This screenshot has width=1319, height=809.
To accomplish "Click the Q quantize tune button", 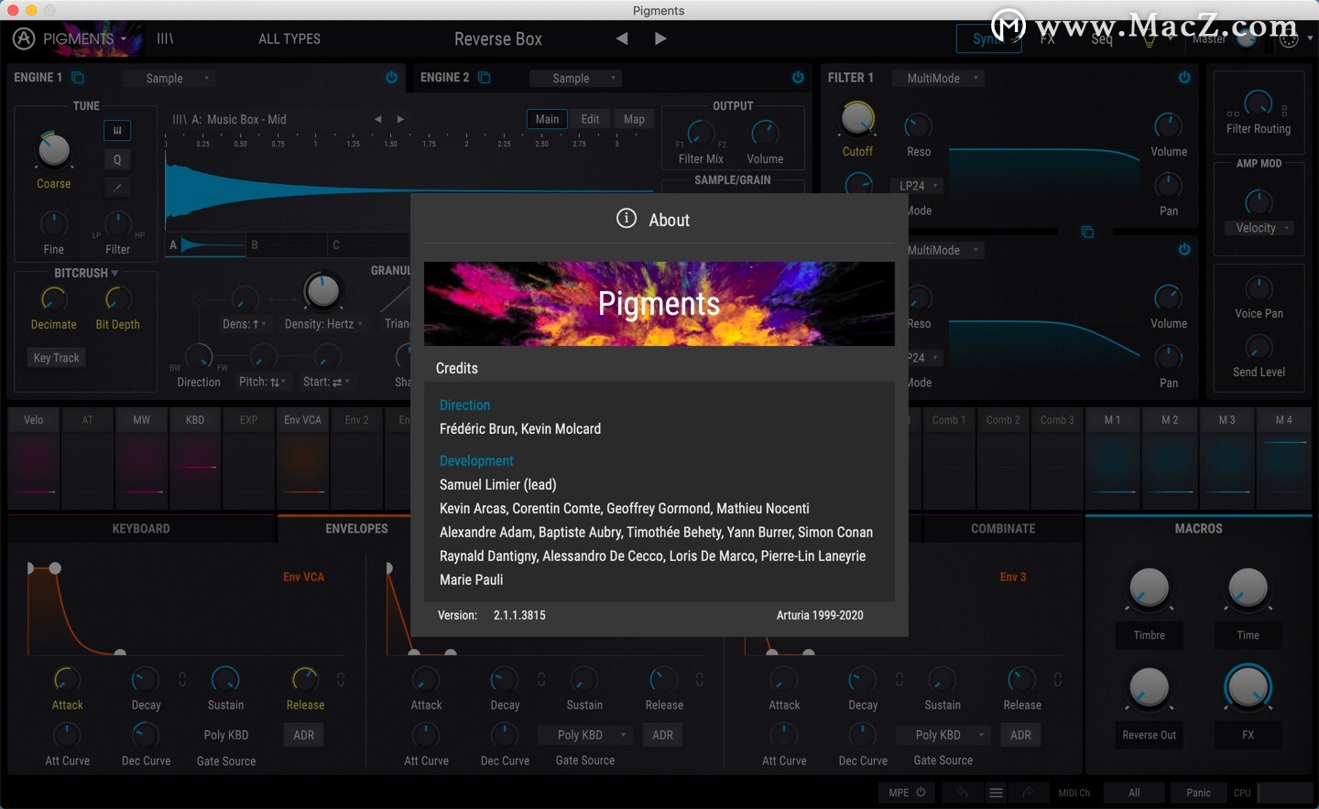I will 117,159.
